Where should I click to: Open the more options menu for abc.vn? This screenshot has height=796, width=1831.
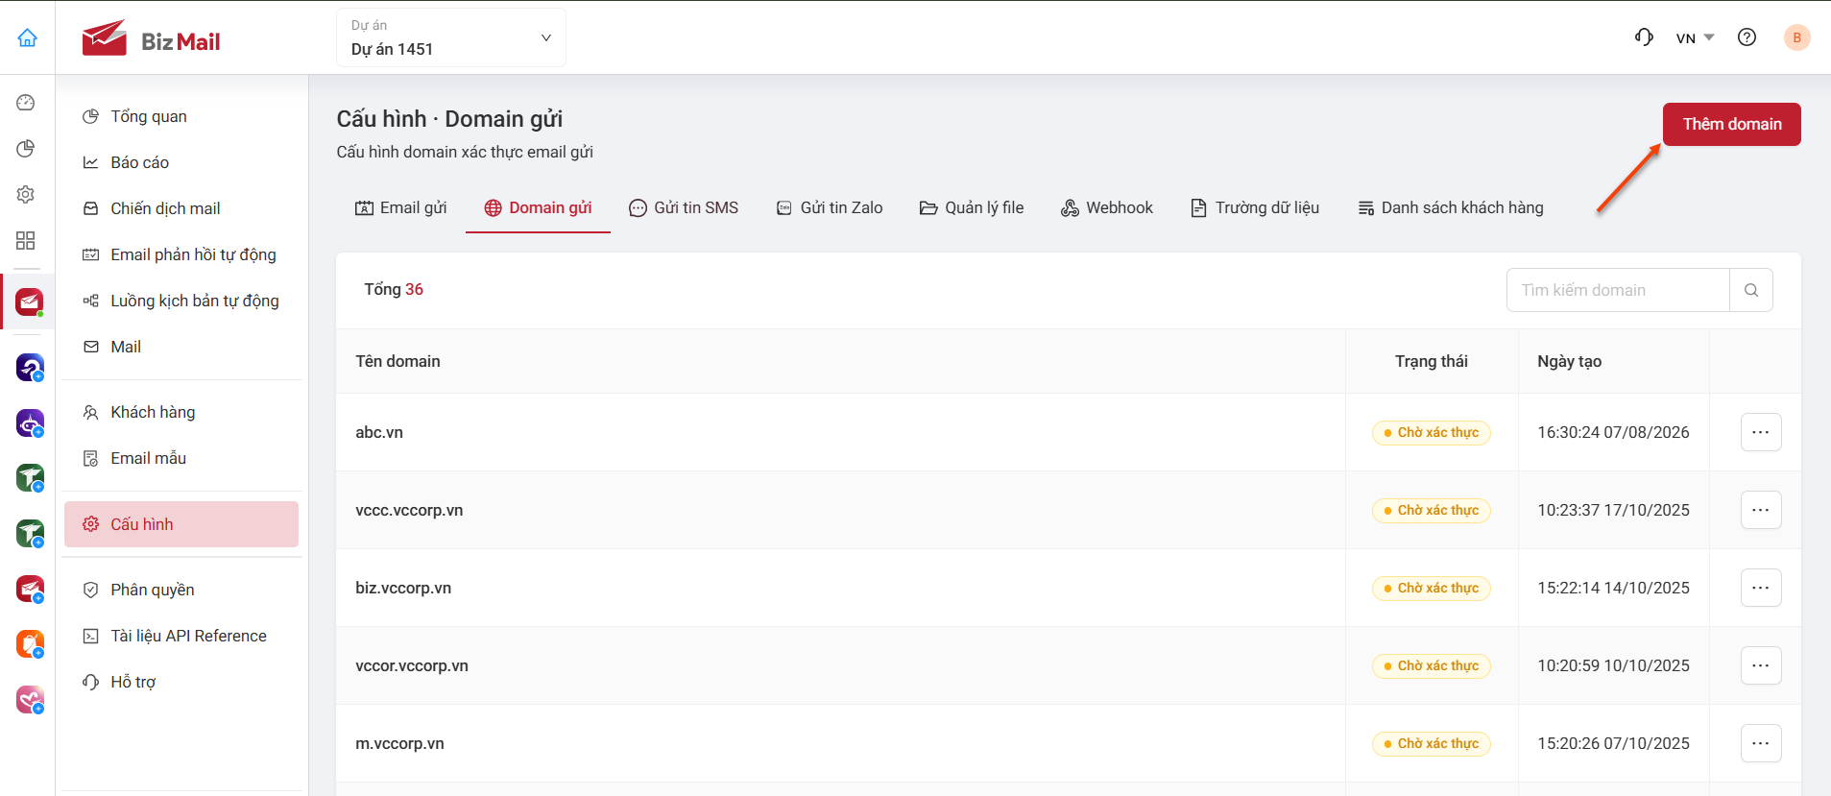[x=1761, y=432]
